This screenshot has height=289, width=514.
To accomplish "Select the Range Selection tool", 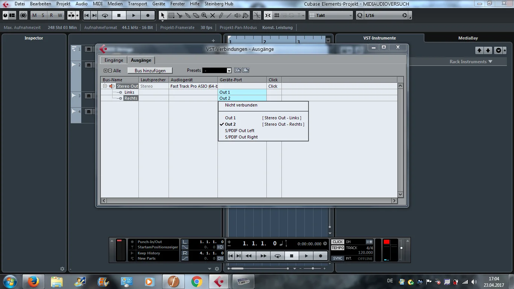I will (x=171, y=15).
